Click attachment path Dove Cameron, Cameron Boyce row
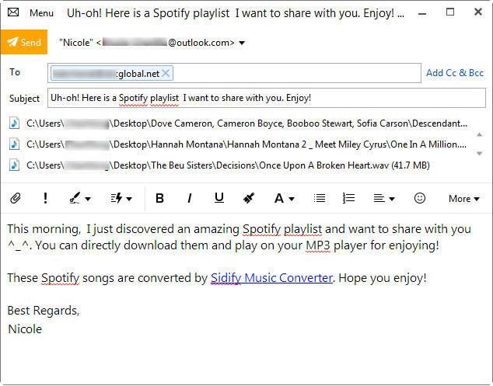The image size is (493, 386). [247, 123]
